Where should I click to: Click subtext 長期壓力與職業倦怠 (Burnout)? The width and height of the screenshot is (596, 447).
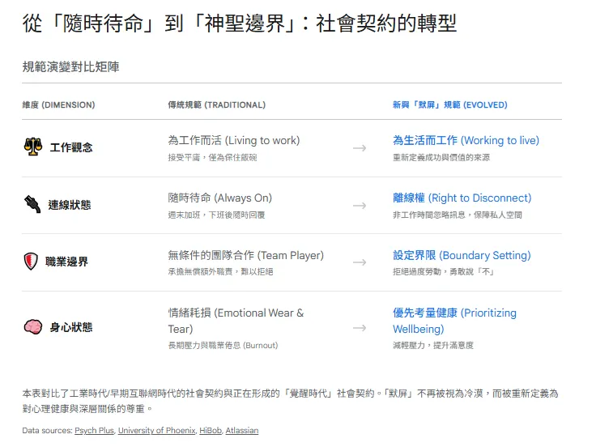223,345
